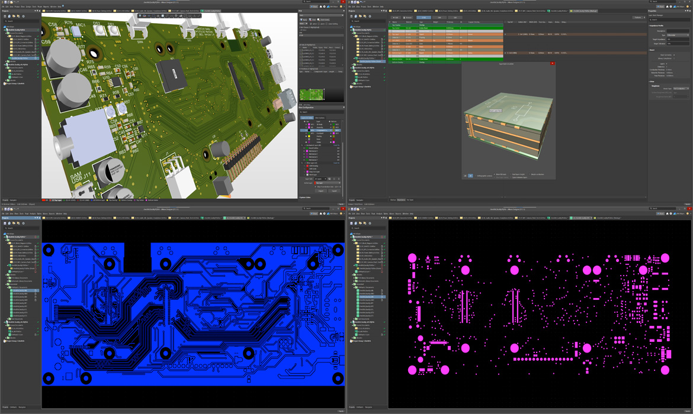693x414 pixels.
Task: Collapse the Impedance Profile section in Properties
Action: coord(650,26)
